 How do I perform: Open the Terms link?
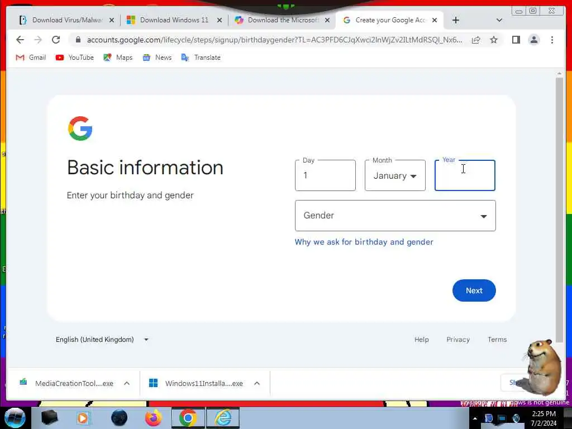click(x=497, y=339)
